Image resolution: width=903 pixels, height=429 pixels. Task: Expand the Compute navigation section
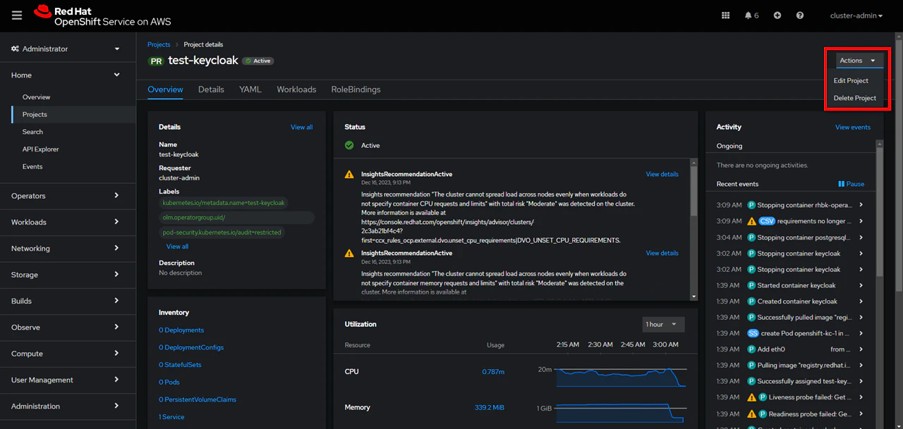click(x=68, y=354)
